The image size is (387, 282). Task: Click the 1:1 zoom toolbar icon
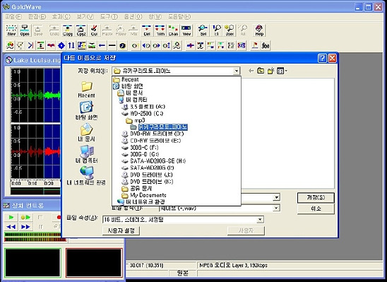(217, 30)
